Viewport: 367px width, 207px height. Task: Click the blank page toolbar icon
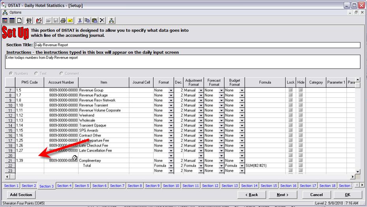[x=20, y=20]
